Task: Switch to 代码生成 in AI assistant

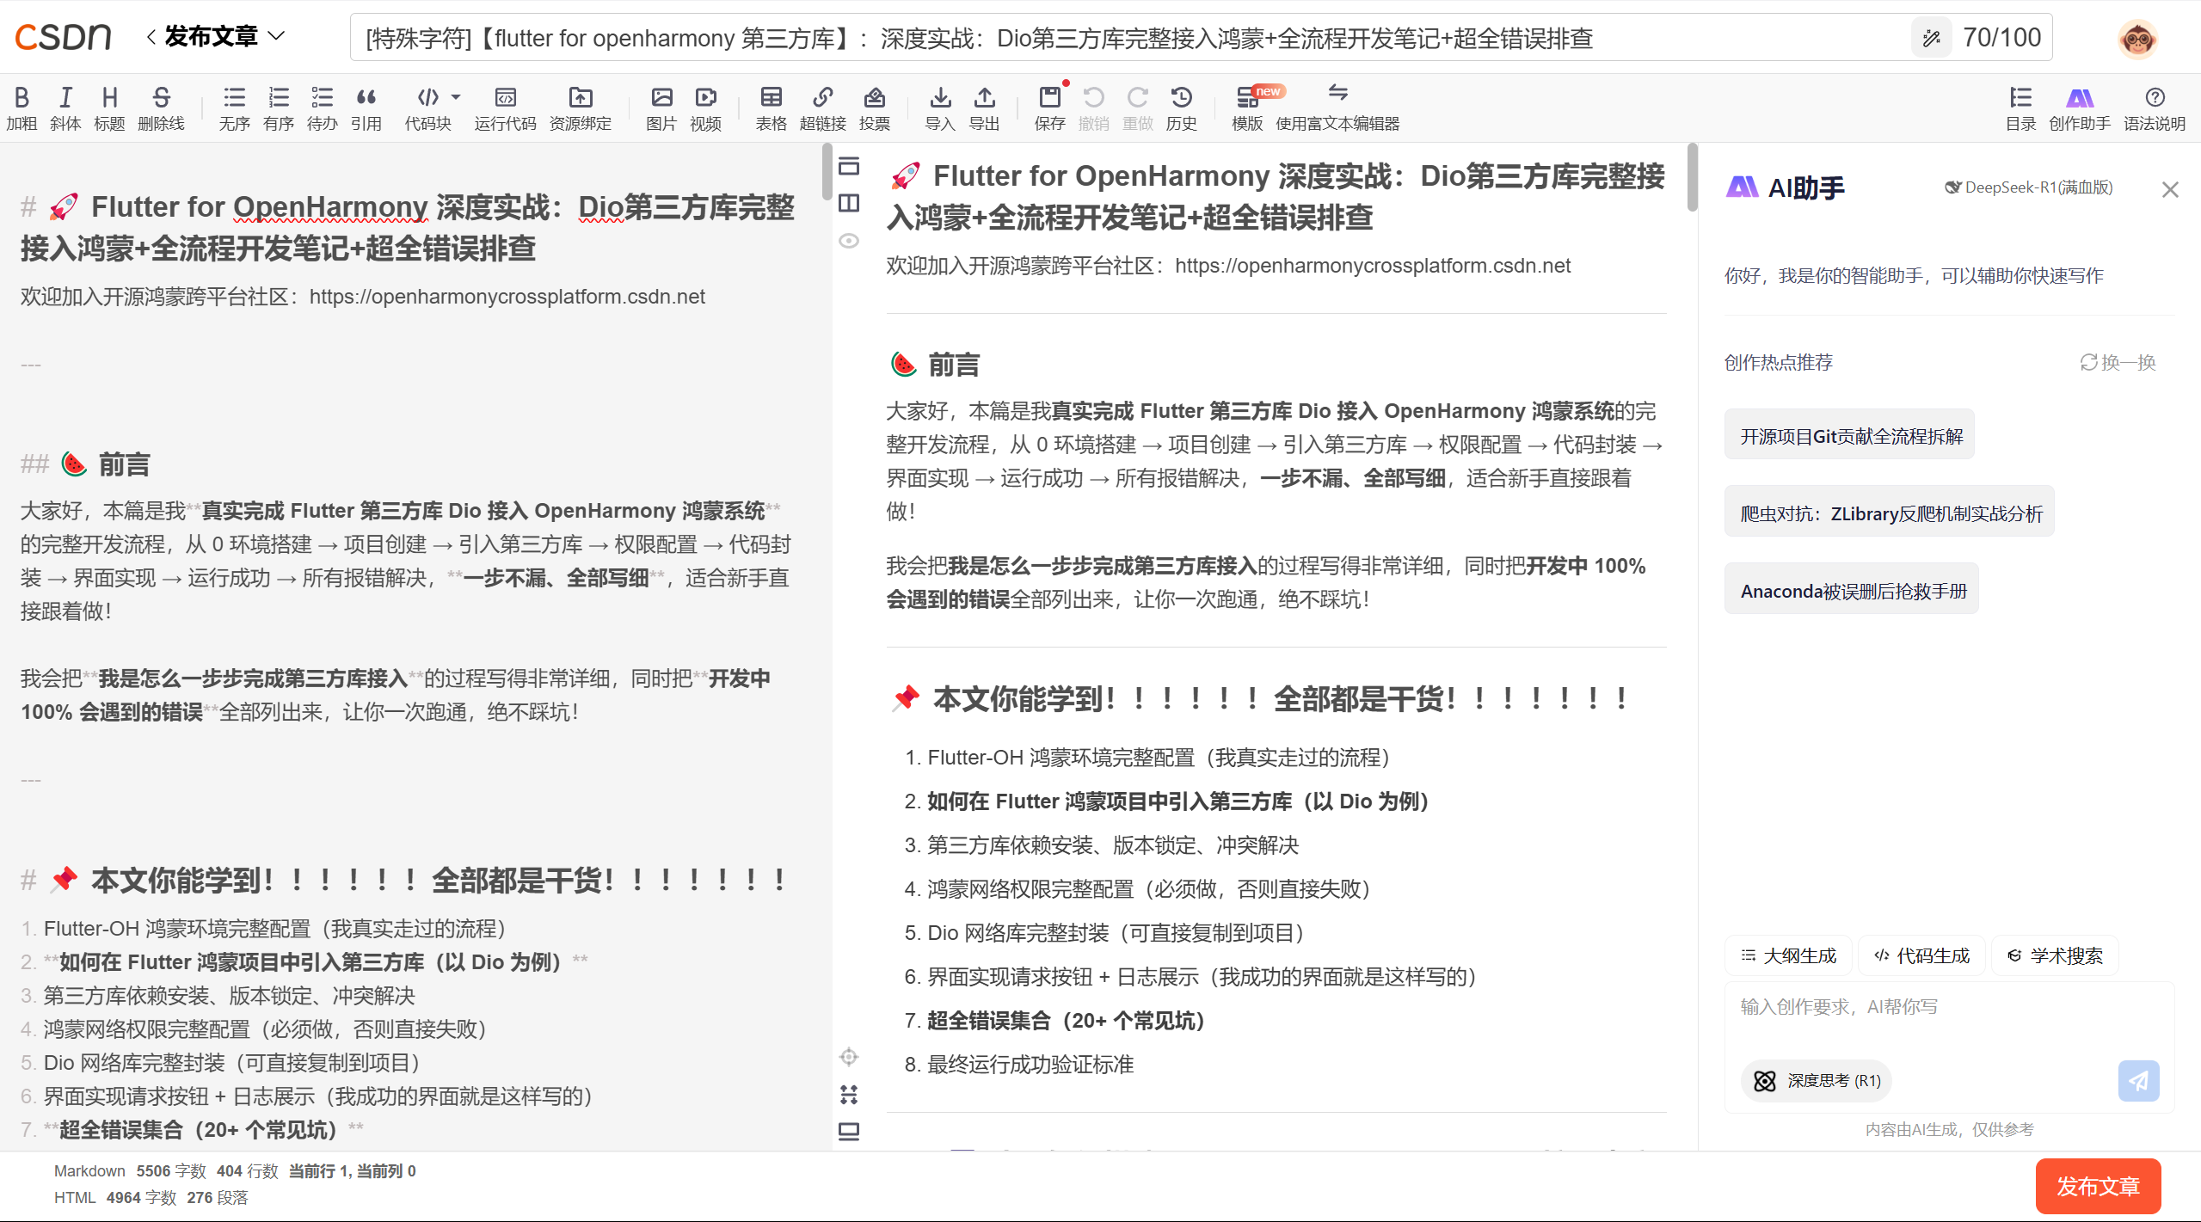Action: (x=1921, y=955)
